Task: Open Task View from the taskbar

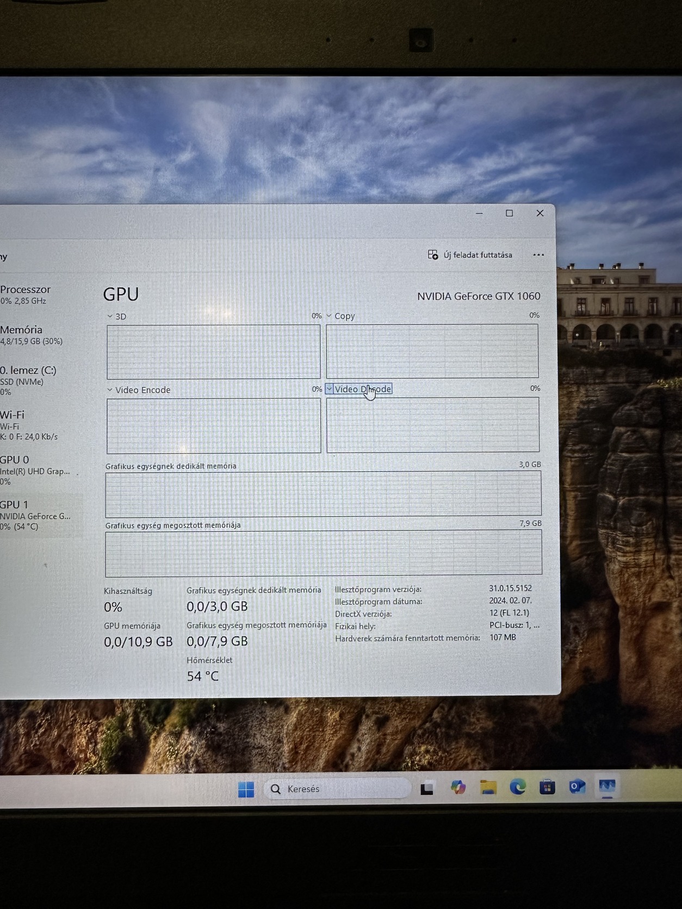Action: (427, 788)
